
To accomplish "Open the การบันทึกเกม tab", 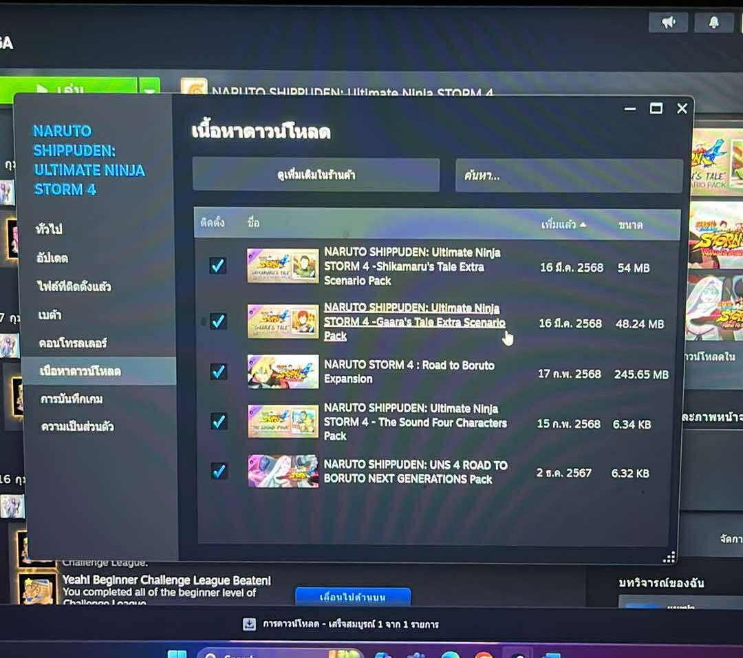I will pos(72,399).
